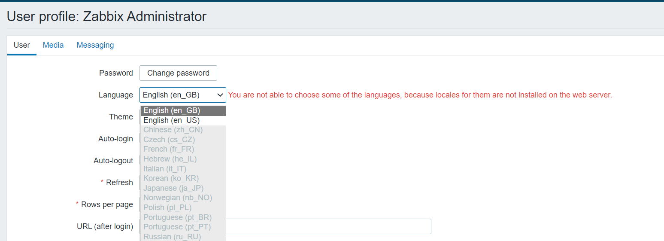Image resolution: width=664 pixels, height=241 pixels.
Task: Switch to the User tab
Action: click(22, 45)
